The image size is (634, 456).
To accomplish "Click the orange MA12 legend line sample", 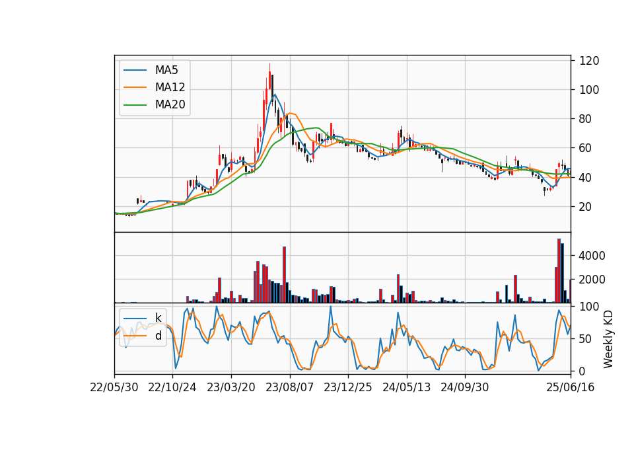I will click(x=135, y=87).
